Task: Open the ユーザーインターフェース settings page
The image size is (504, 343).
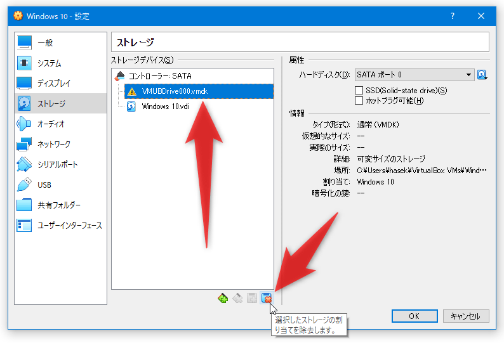Action: 60,225
